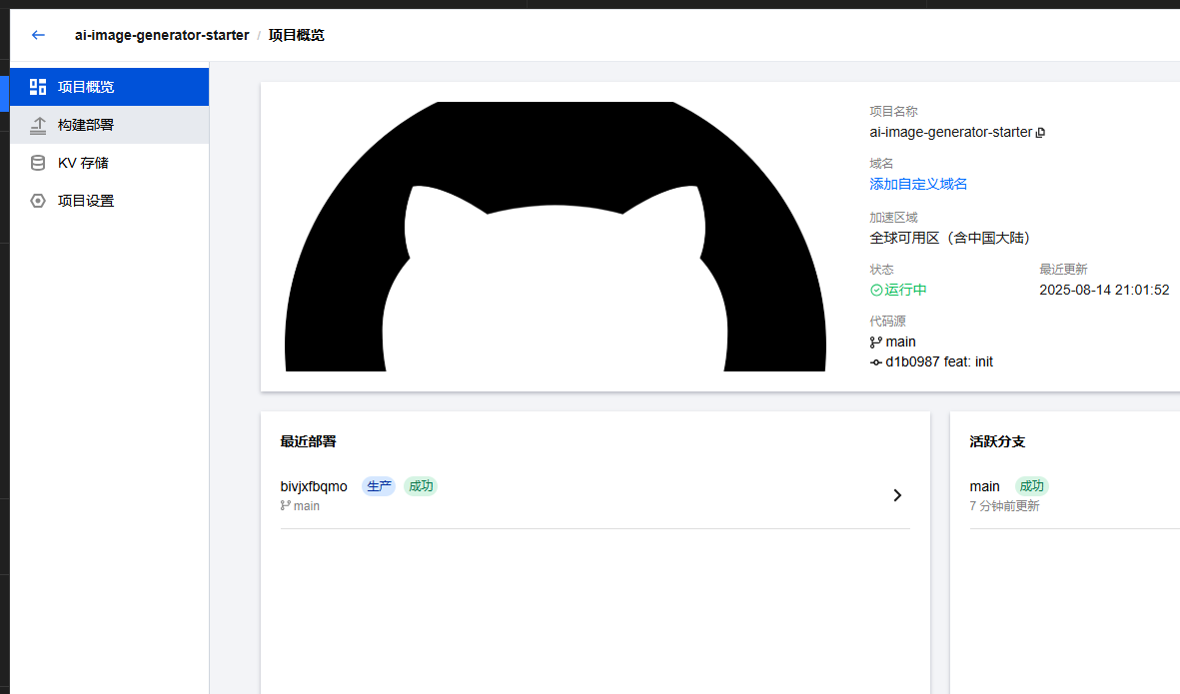Image resolution: width=1180 pixels, height=694 pixels.
Task: Click the 活跃分支 heading
Action: click(997, 442)
